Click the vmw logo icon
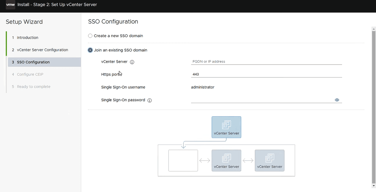 click(x=10, y=5)
